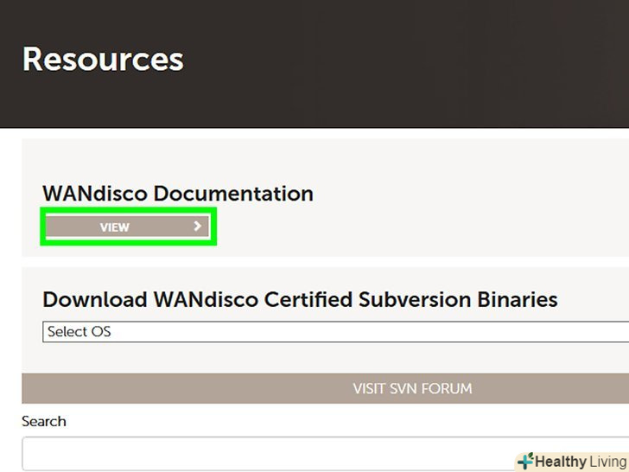Image resolution: width=629 pixels, height=472 pixels.
Task: Click the Download WANdisco Certified Subversion Binaries heading
Action: click(x=300, y=299)
